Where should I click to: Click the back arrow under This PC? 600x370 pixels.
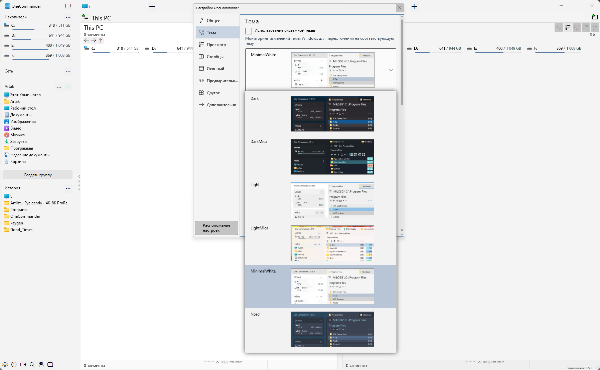pos(87,40)
